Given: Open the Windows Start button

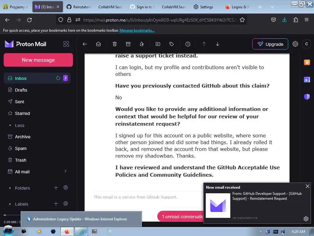Looking at the screenshot, I should click(x=8, y=231).
